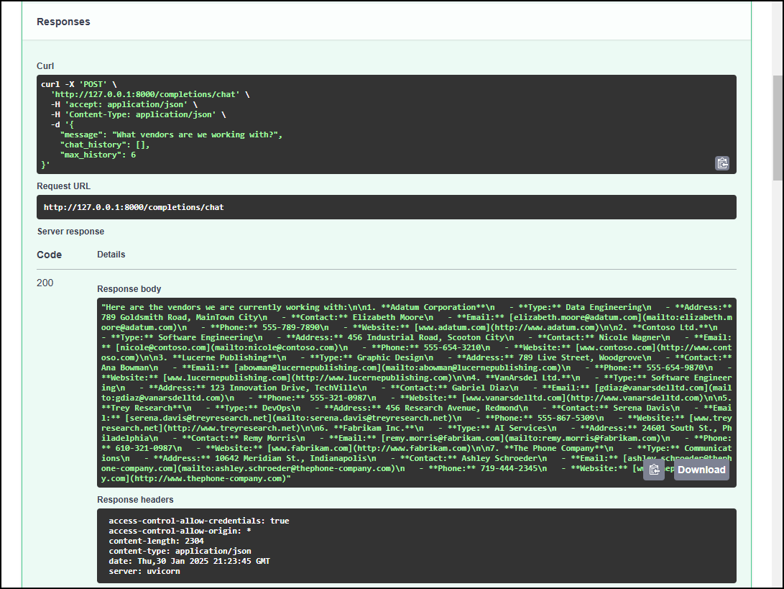The width and height of the screenshot is (784, 589).
Task: Click the 'Content-Type: application/json' curl line
Action: coord(139,114)
